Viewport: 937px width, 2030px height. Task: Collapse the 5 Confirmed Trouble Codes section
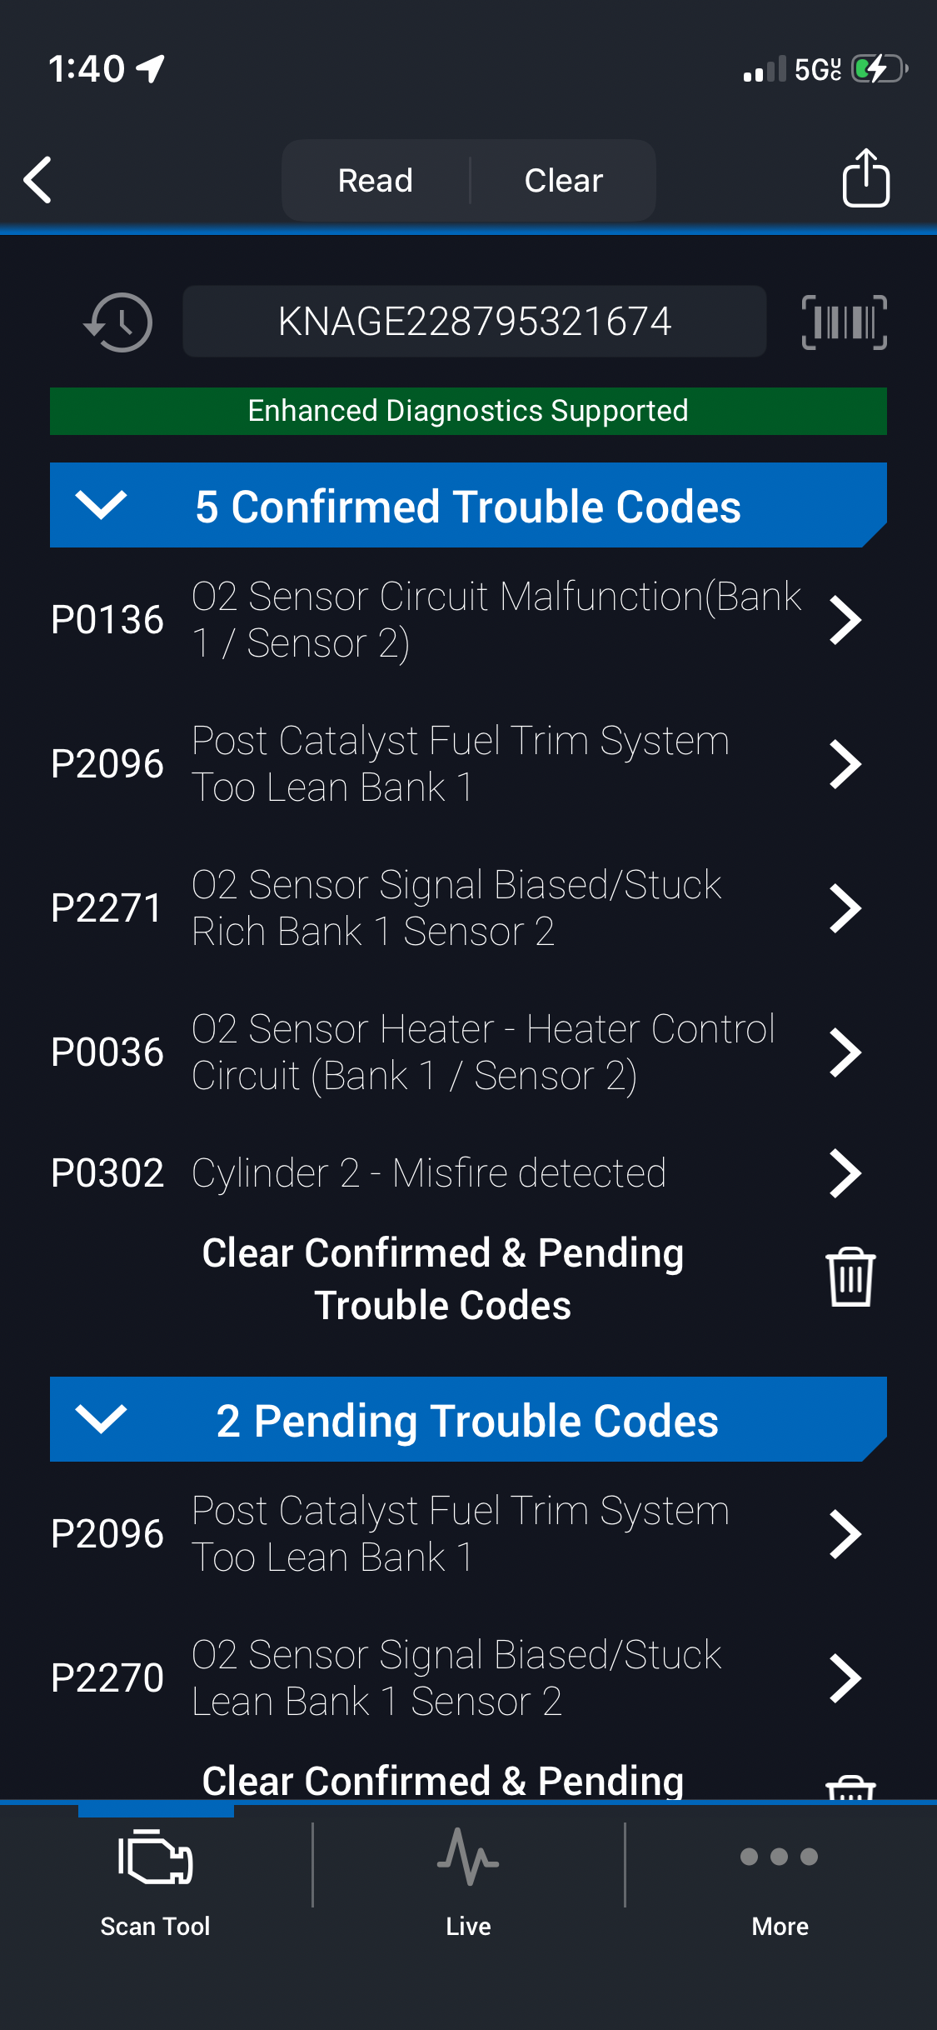click(101, 505)
